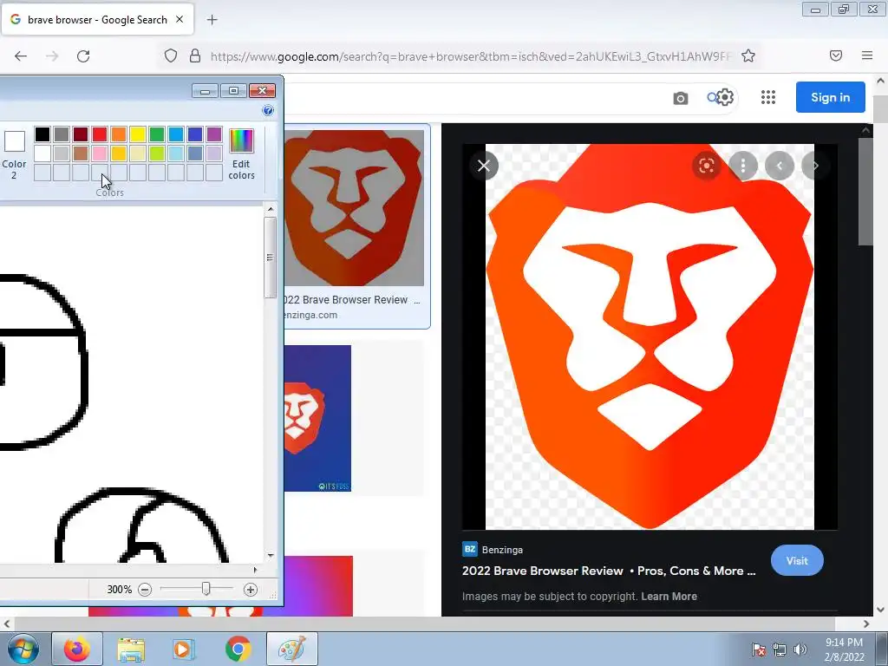This screenshot has height=666, width=888.
Task: Open File Explorer from taskbar
Action: [x=131, y=650]
